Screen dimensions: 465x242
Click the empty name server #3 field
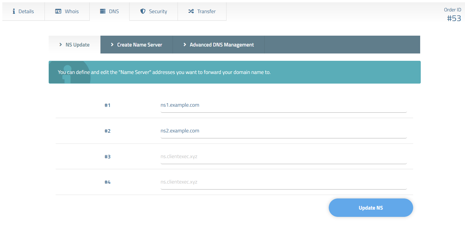(284, 157)
